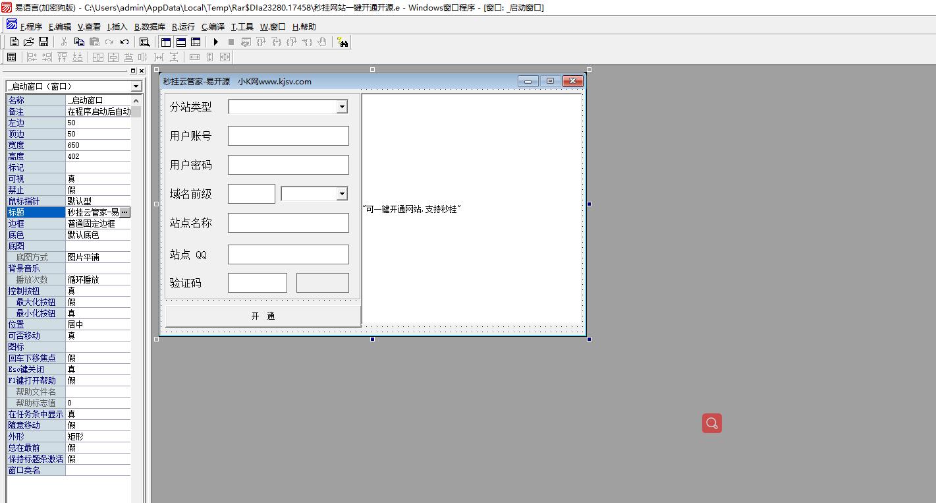Toggle the third panel layout toolbar button
The height and width of the screenshot is (503, 936).
(196, 42)
